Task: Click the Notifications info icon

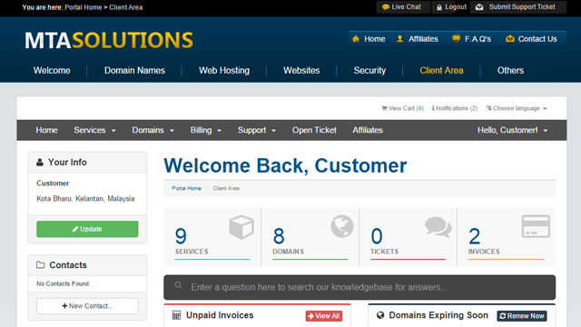Action: tap(433, 108)
